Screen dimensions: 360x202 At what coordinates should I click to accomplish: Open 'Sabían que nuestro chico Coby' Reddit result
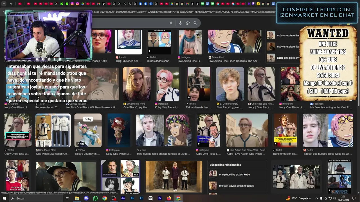click(328, 154)
